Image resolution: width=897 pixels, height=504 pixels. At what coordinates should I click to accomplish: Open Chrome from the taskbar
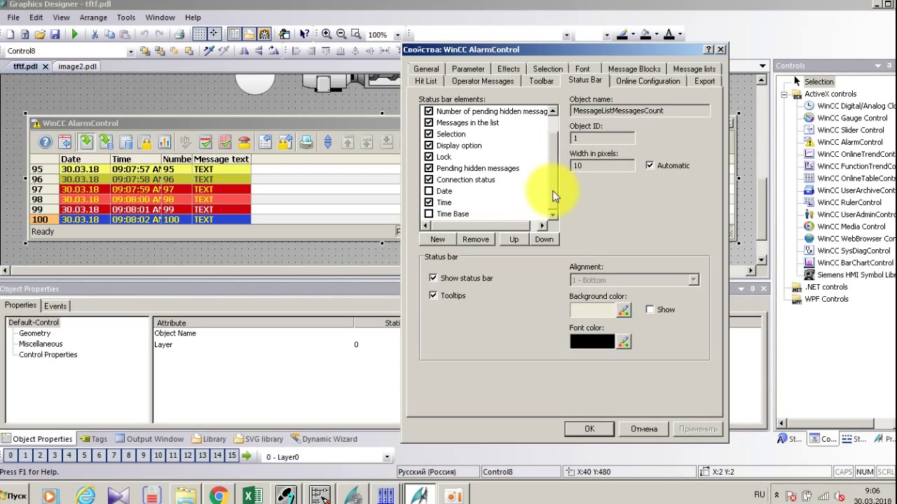pyautogui.click(x=219, y=496)
